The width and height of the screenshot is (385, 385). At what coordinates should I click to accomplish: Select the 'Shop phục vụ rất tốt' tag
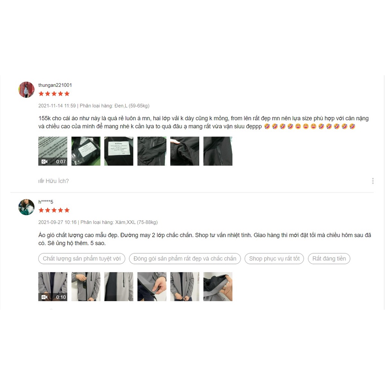[274, 259]
